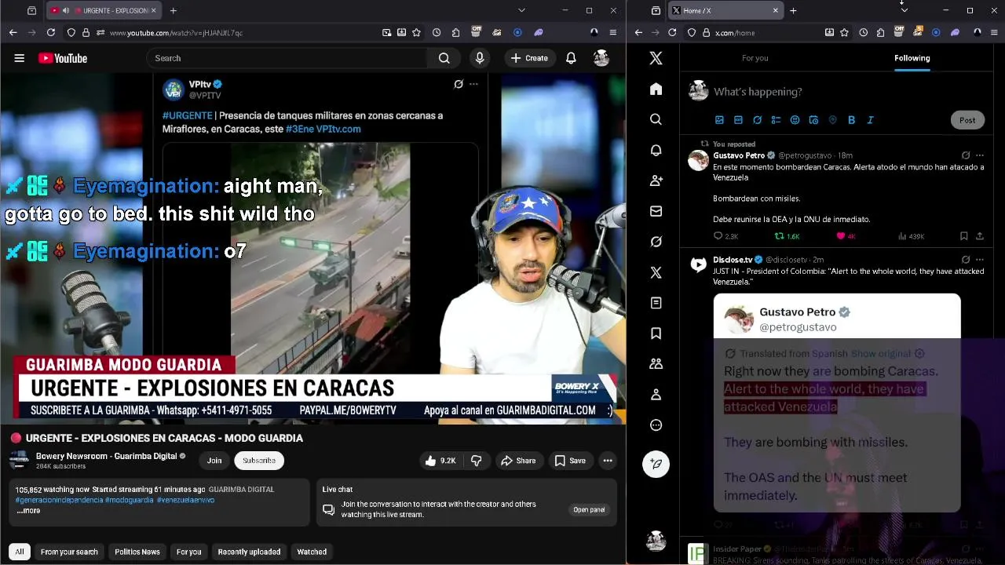The image size is (1005, 565).
Task: Open more menu on Disclose.tv post
Action: click(979, 260)
